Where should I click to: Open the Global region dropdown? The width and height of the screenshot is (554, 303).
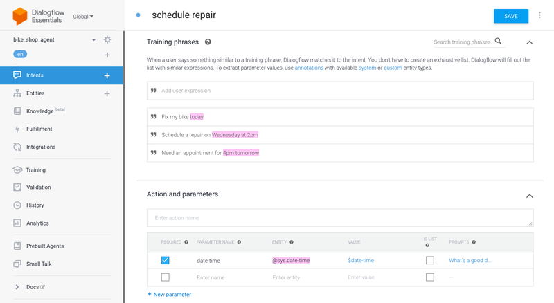(x=84, y=17)
